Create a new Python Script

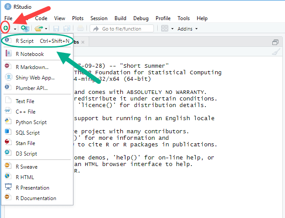coord(37,122)
